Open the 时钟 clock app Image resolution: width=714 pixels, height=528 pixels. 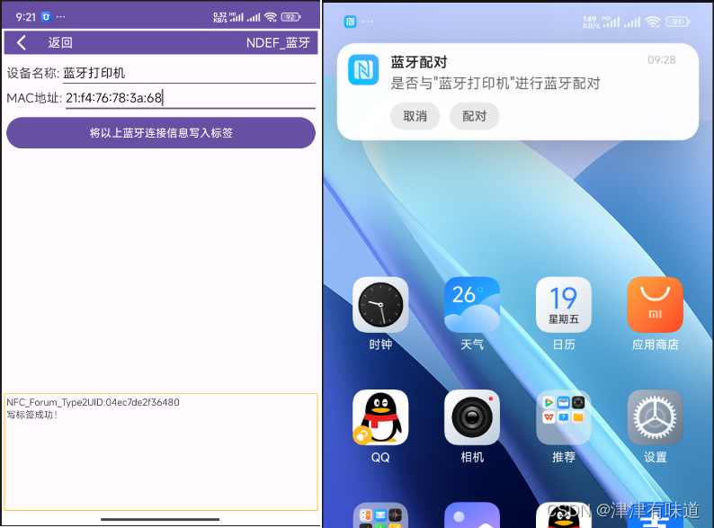(380, 305)
